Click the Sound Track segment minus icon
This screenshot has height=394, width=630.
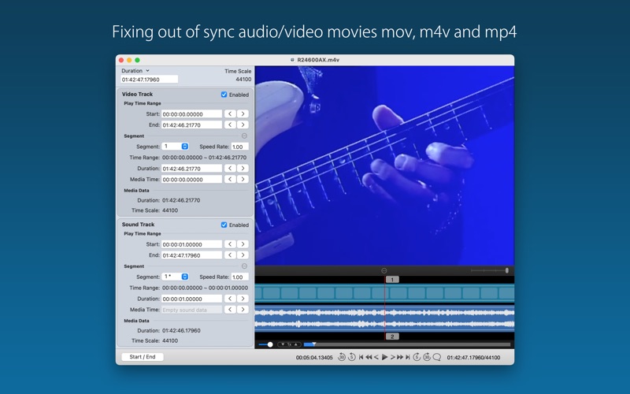[244, 266]
